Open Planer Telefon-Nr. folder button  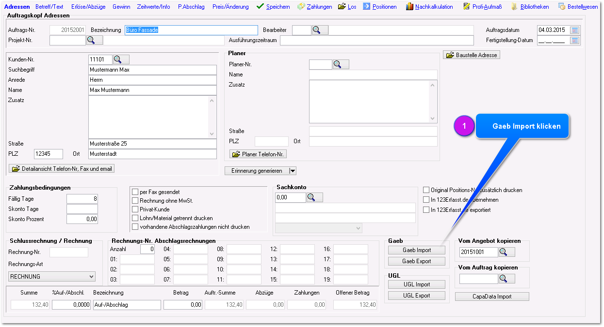pos(258,154)
